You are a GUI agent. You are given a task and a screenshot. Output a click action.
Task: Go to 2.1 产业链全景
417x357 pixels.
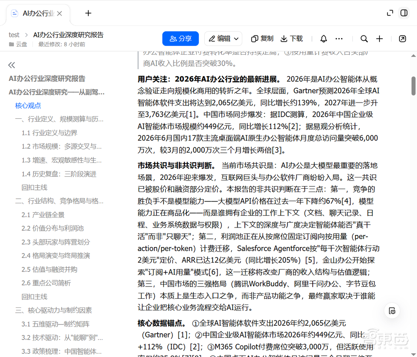(43, 215)
